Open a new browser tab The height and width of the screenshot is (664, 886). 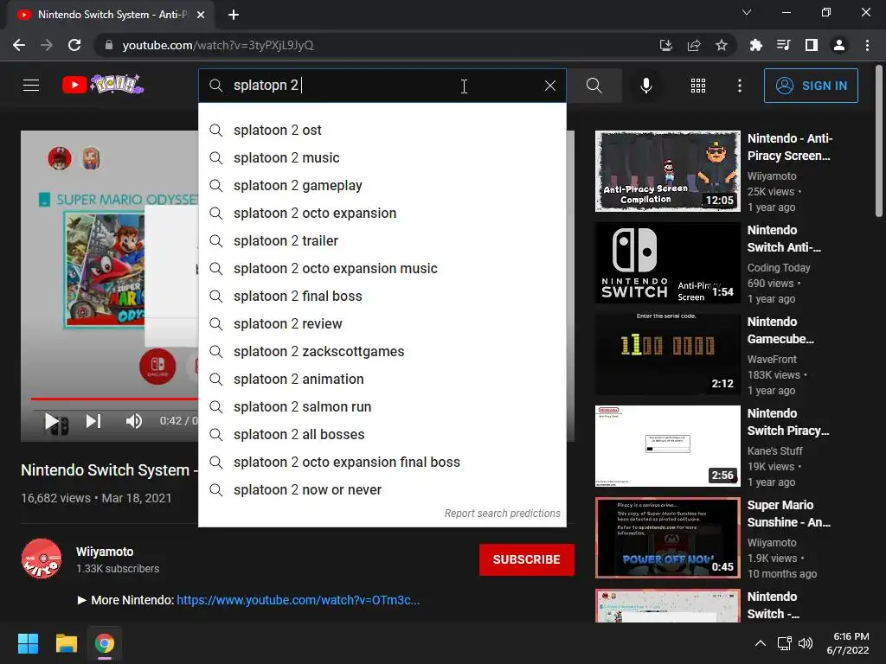[234, 15]
